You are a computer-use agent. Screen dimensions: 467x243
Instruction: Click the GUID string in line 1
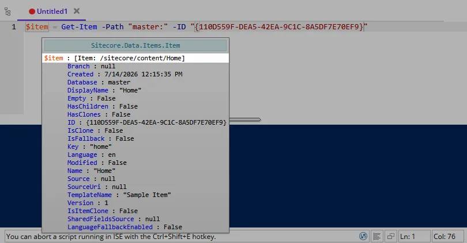(279, 26)
